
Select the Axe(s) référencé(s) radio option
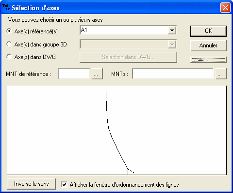[x=9, y=31]
